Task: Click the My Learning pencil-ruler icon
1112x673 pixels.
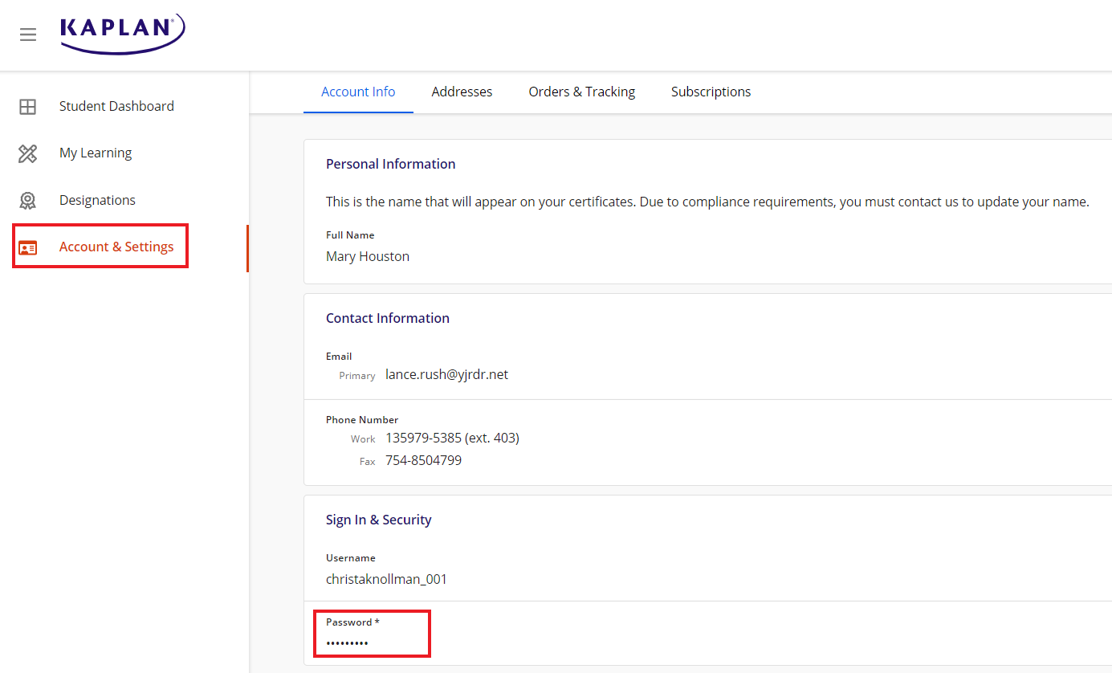Action: pos(28,153)
